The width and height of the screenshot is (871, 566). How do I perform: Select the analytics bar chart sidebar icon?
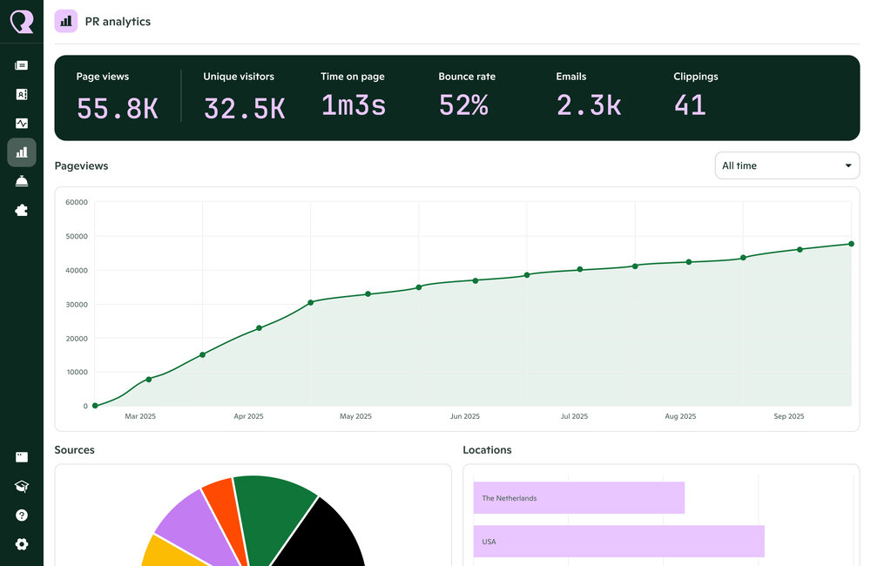pos(22,152)
